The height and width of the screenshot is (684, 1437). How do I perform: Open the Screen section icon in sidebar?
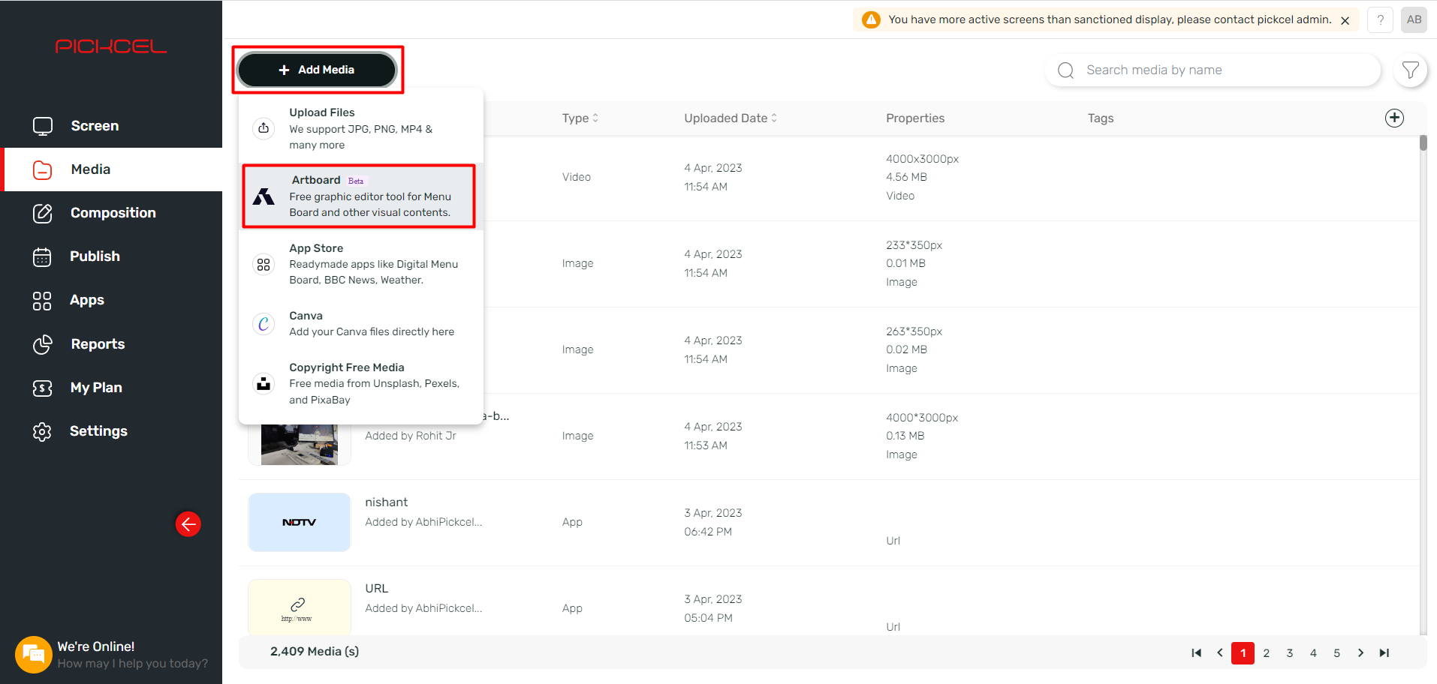pyautogui.click(x=43, y=126)
